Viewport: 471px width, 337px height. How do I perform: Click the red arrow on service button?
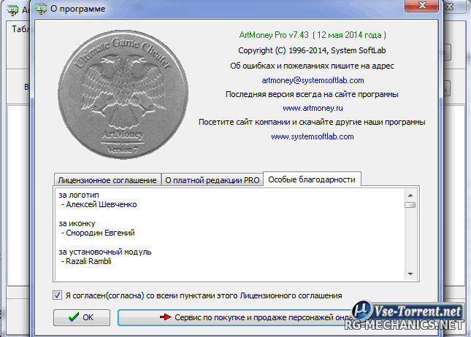click(x=166, y=318)
